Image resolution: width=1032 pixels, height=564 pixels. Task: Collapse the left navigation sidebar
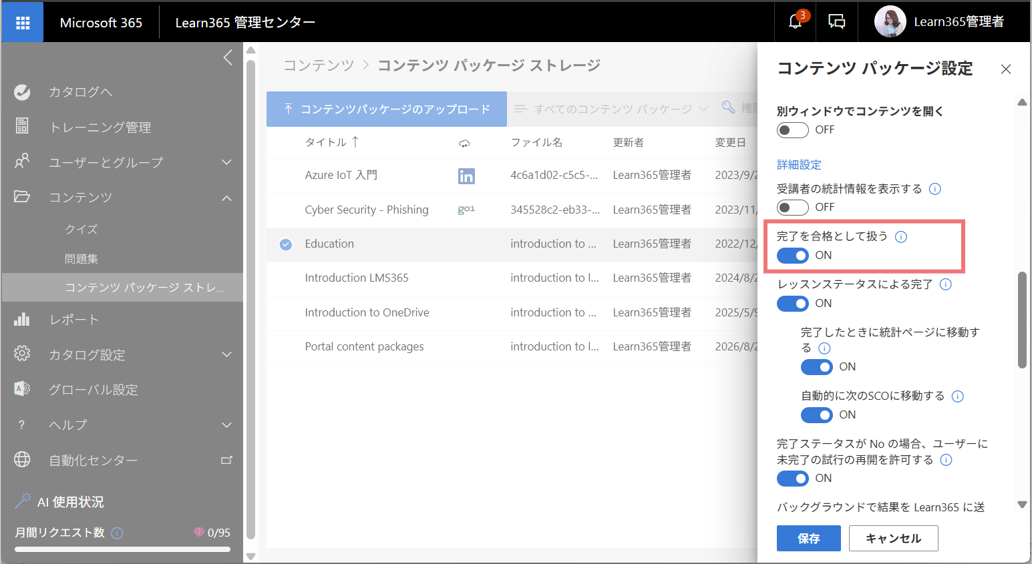point(228,57)
